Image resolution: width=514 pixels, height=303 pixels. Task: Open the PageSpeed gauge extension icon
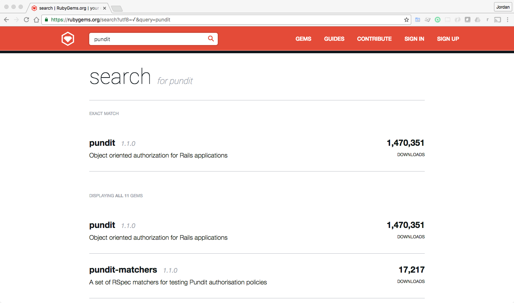(418, 20)
